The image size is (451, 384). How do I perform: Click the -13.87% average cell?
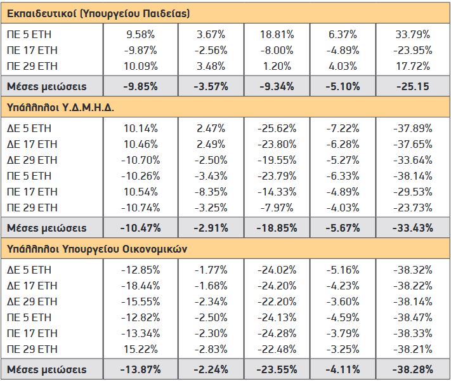pos(141,369)
